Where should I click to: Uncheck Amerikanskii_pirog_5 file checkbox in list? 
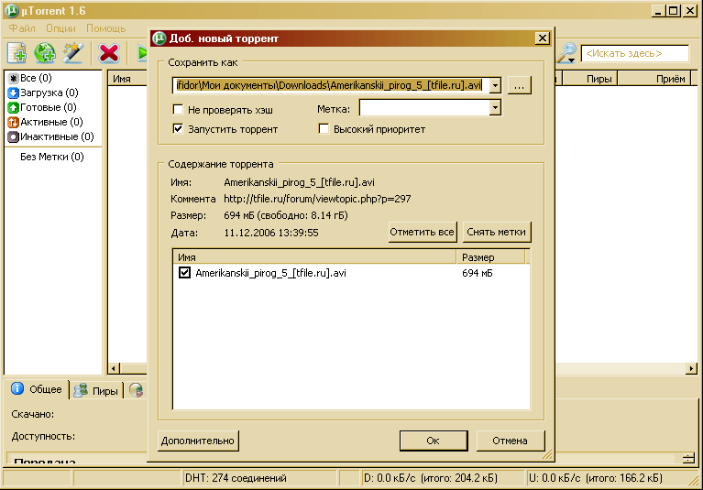pos(184,273)
